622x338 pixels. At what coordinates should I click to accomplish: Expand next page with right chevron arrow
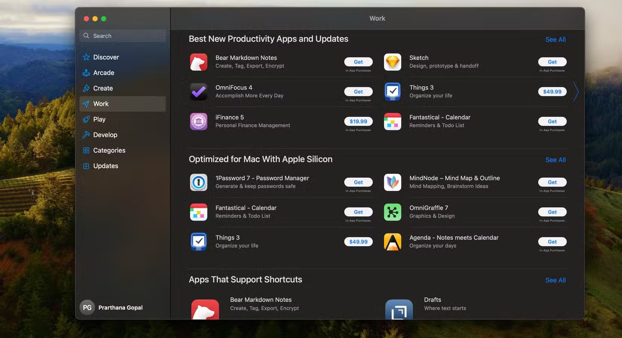[576, 92]
